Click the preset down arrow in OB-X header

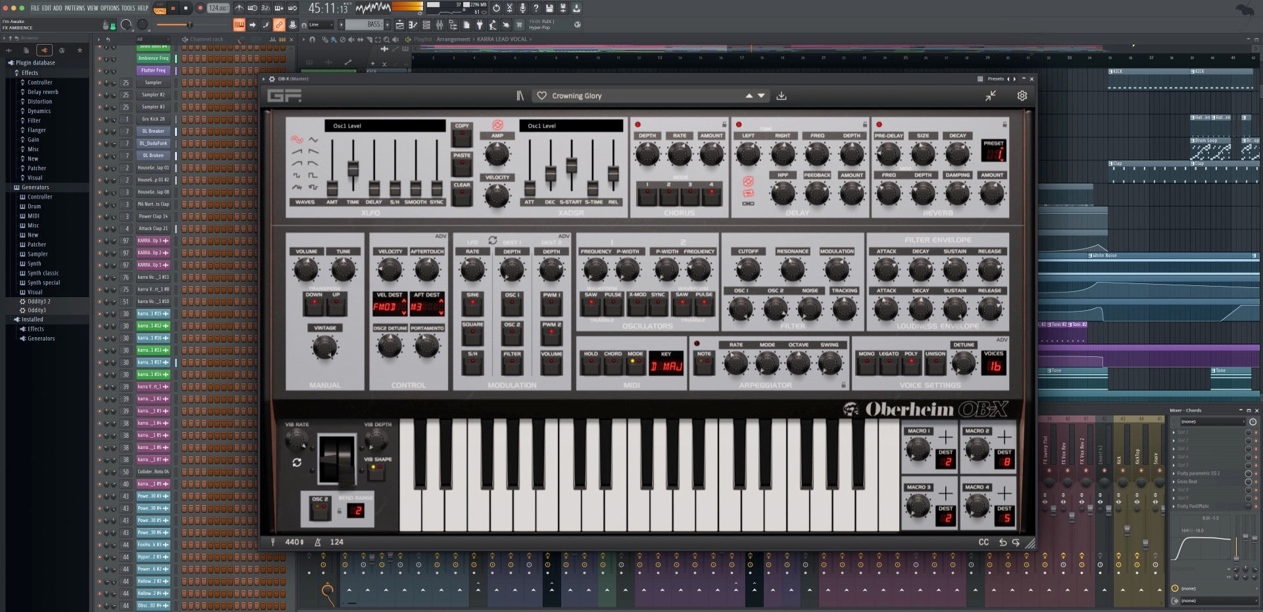[x=762, y=95]
